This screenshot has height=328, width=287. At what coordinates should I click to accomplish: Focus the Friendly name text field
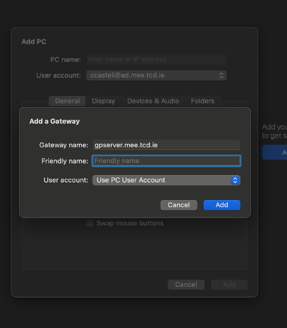(166, 161)
